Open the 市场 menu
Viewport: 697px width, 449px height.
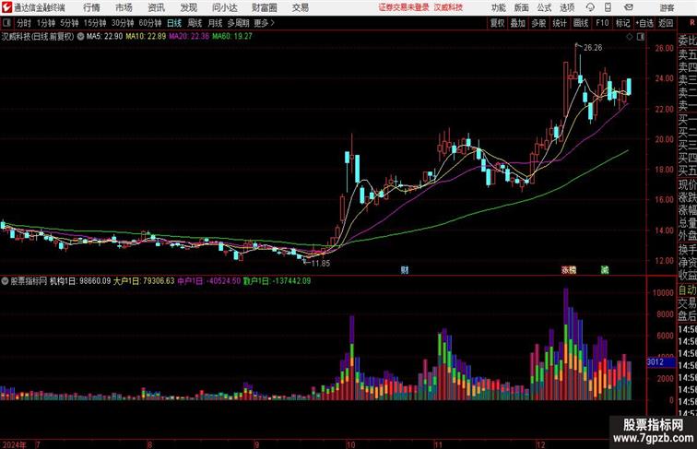click(x=124, y=7)
